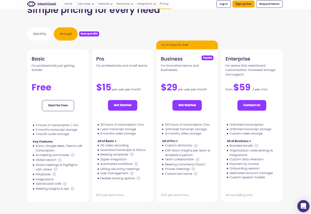The image size is (311, 214).
Task: Click help icon beside Global search
Action: point(60,160)
